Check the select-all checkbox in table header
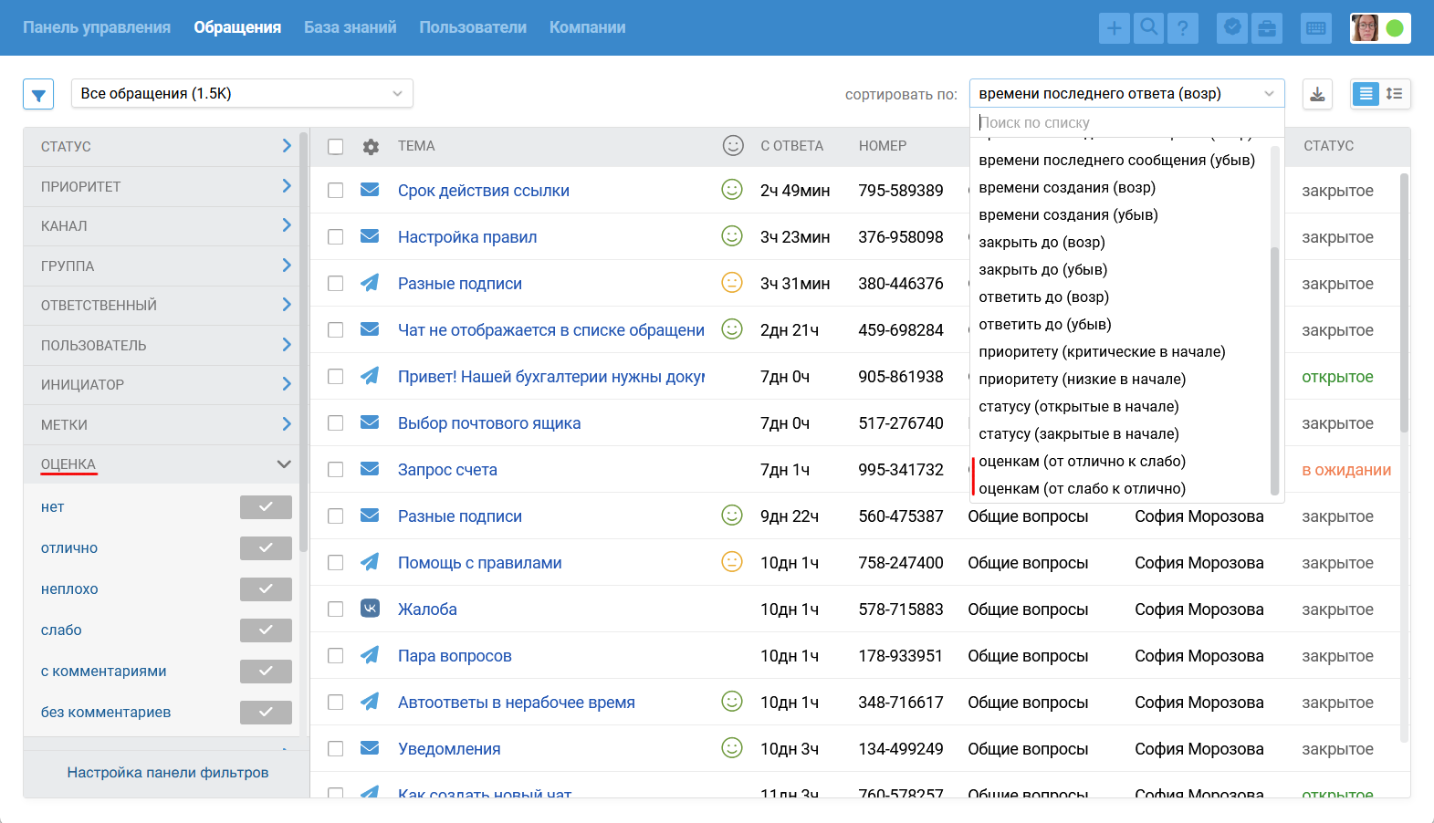This screenshot has width=1434, height=823. click(336, 147)
